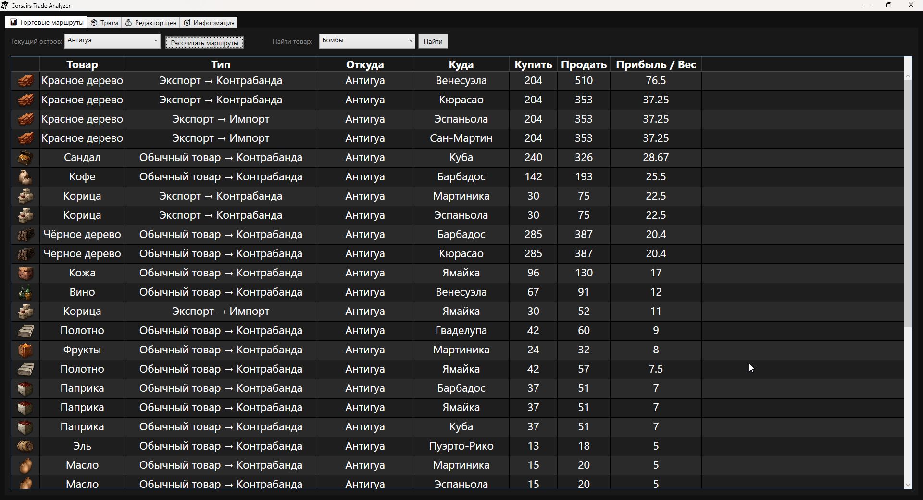Click the destination cell Сан-Мартин
Screen dimensions: 923x500
tap(461, 138)
